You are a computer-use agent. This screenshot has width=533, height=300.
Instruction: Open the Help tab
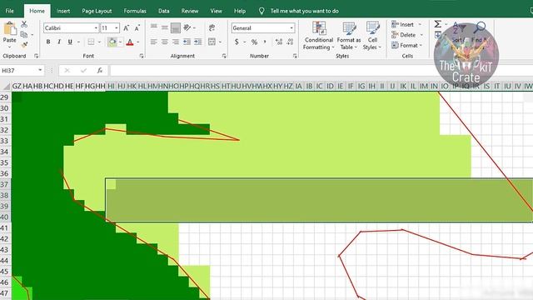(x=240, y=11)
